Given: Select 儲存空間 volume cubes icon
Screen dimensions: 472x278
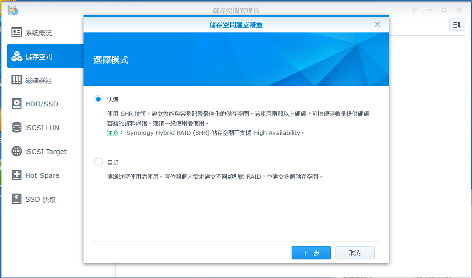Looking at the screenshot, I should tap(17, 56).
